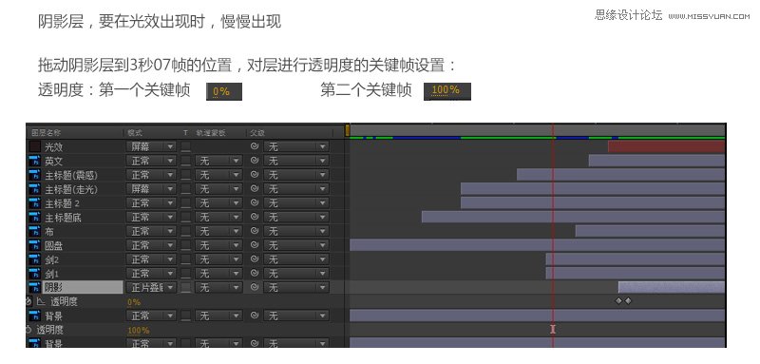The width and height of the screenshot is (760, 364).
Task: Open 正片叠底 mode dropdown for 阴影 layer
Action: [151, 287]
